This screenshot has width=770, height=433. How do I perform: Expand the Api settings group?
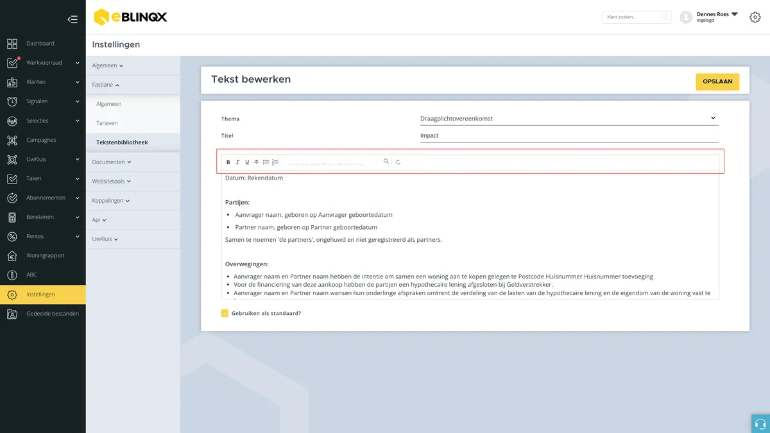coord(133,220)
